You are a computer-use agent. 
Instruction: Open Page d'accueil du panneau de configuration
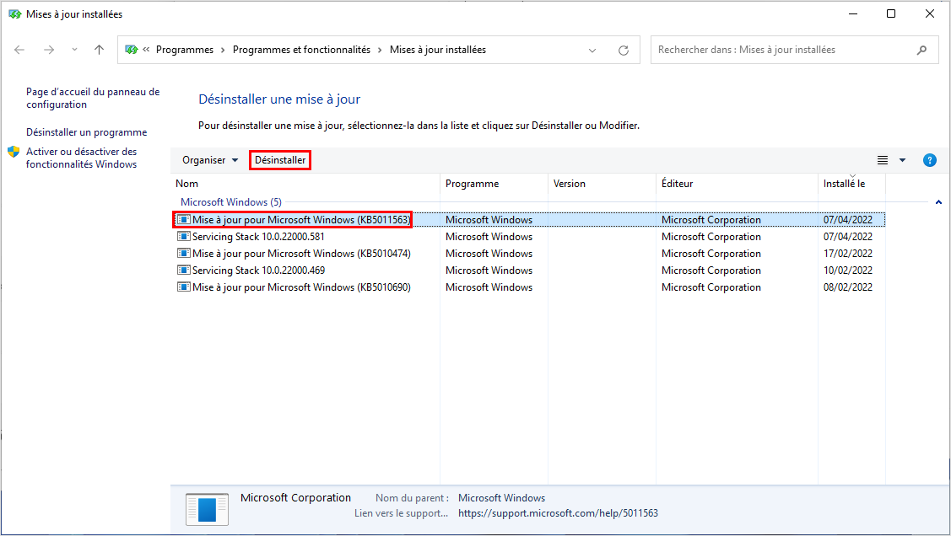click(x=93, y=98)
